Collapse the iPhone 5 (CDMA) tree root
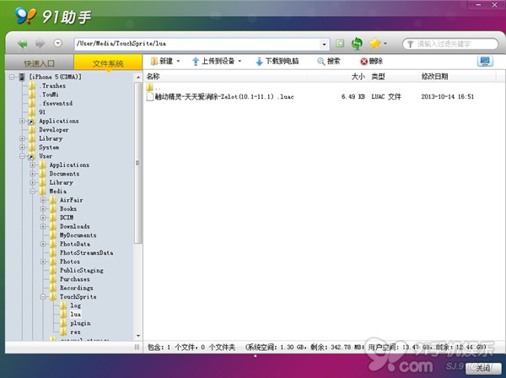 (x=10, y=77)
